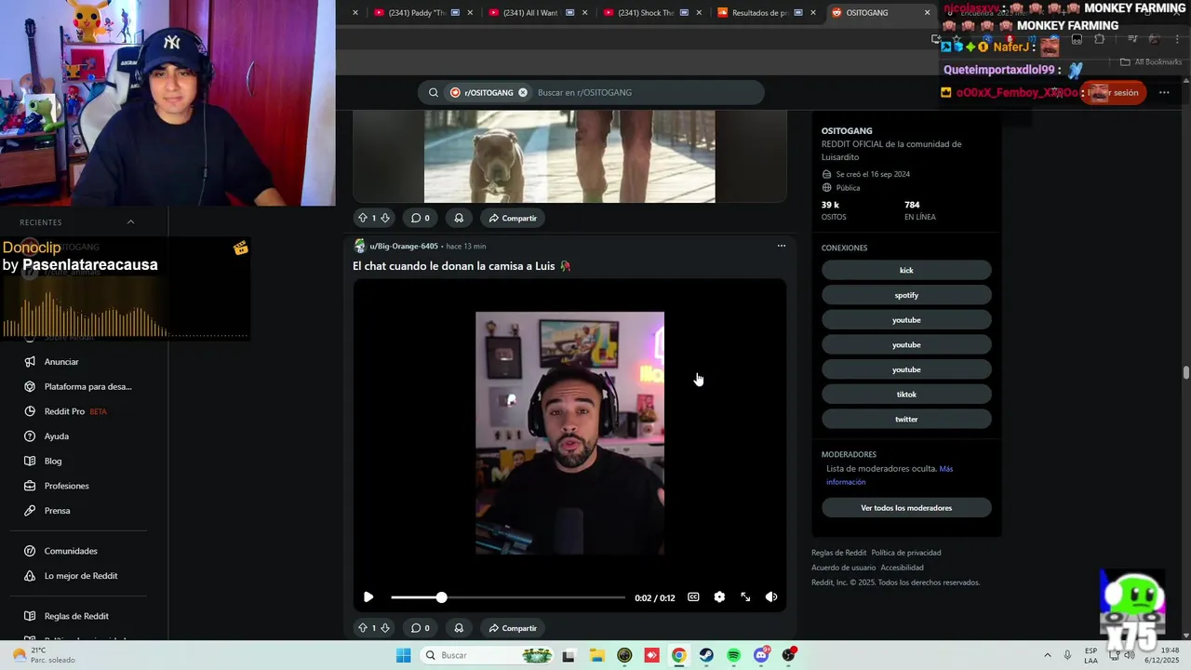
Task: Open the spotify connection button
Action: (906, 295)
